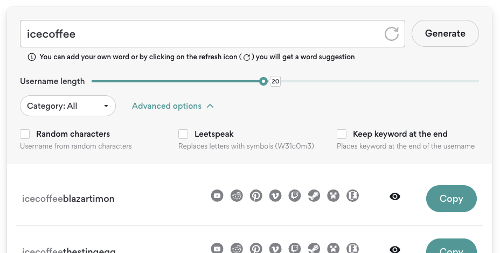
Task: Open the Category: All dropdown
Action: pyautogui.click(x=68, y=106)
